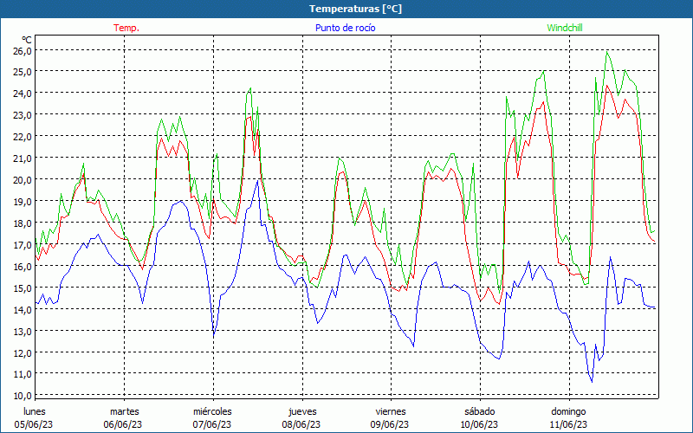Viewport: 693px width, 433px height.
Task: Click the 20,0 y-axis value
Action: (23, 179)
